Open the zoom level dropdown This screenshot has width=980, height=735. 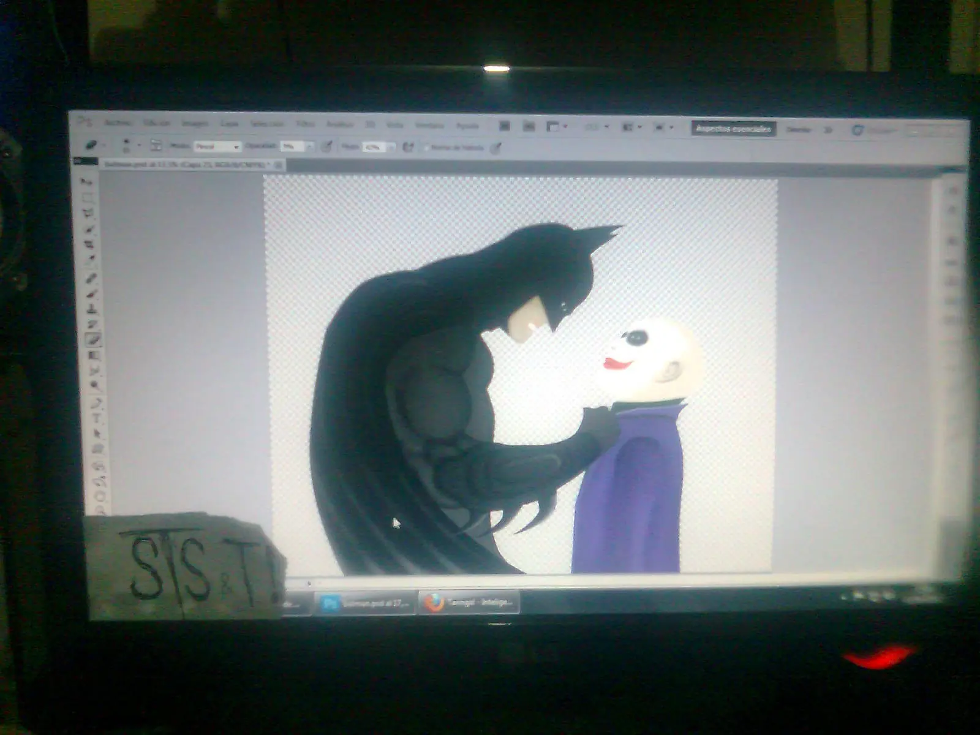(596, 127)
